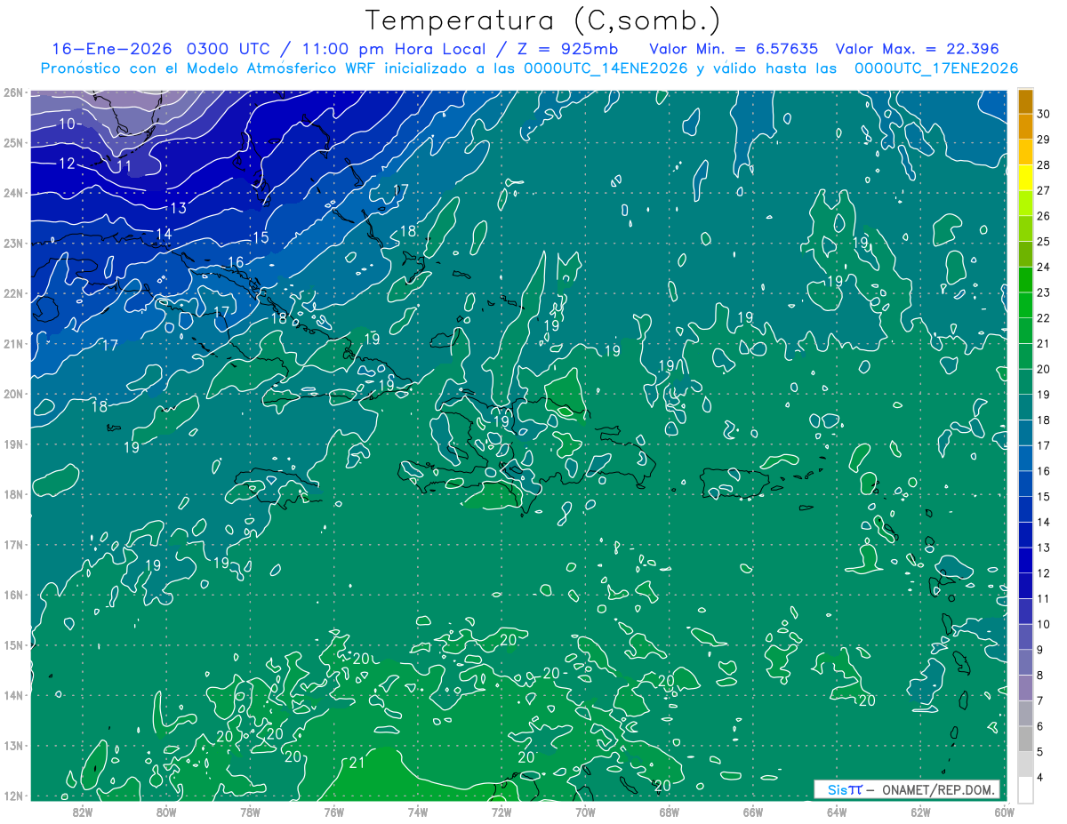Click the latitude axis label "16N"
Screen dimensions: 1067x824
tap(12, 595)
